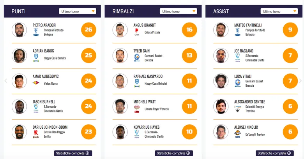Click Pompea Fortitudo Bologna logo beside Pietro Aradori

pyautogui.click(x=36, y=32)
